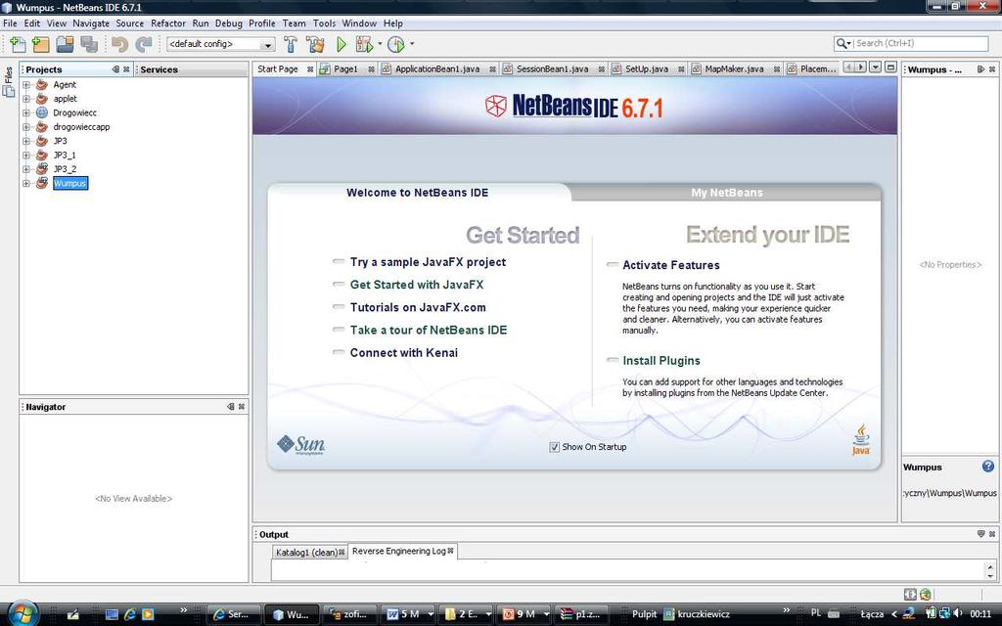Click the Windows Start orb
This screenshot has height=626, width=1002.
23,614
